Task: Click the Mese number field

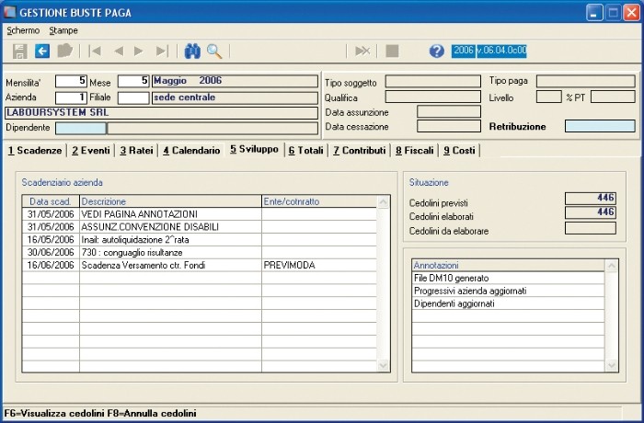Action: coord(133,81)
